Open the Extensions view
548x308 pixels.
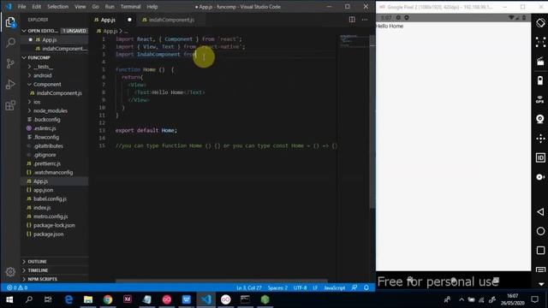[x=10, y=105]
